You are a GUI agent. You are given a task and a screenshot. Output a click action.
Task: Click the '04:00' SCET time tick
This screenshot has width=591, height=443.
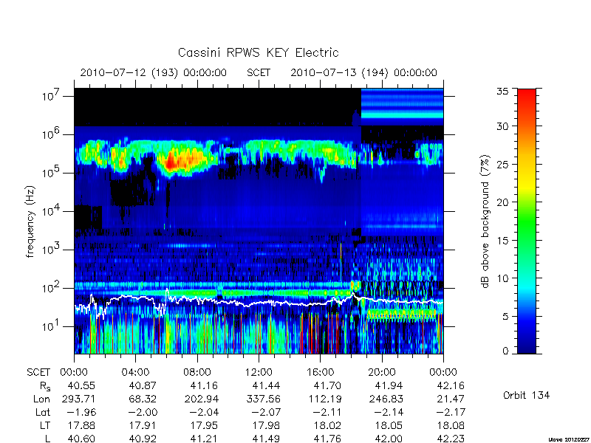135,372
